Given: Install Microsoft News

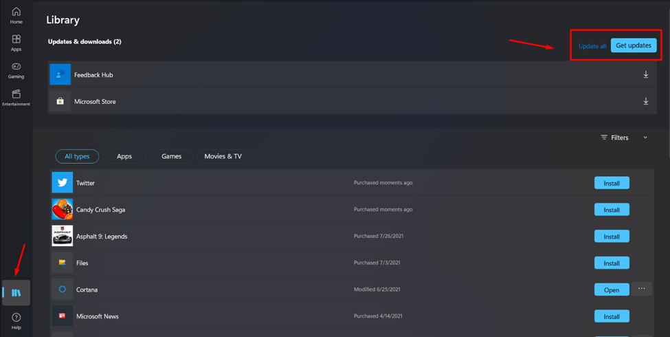Looking at the screenshot, I should pyautogui.click(x=612, y=316).
